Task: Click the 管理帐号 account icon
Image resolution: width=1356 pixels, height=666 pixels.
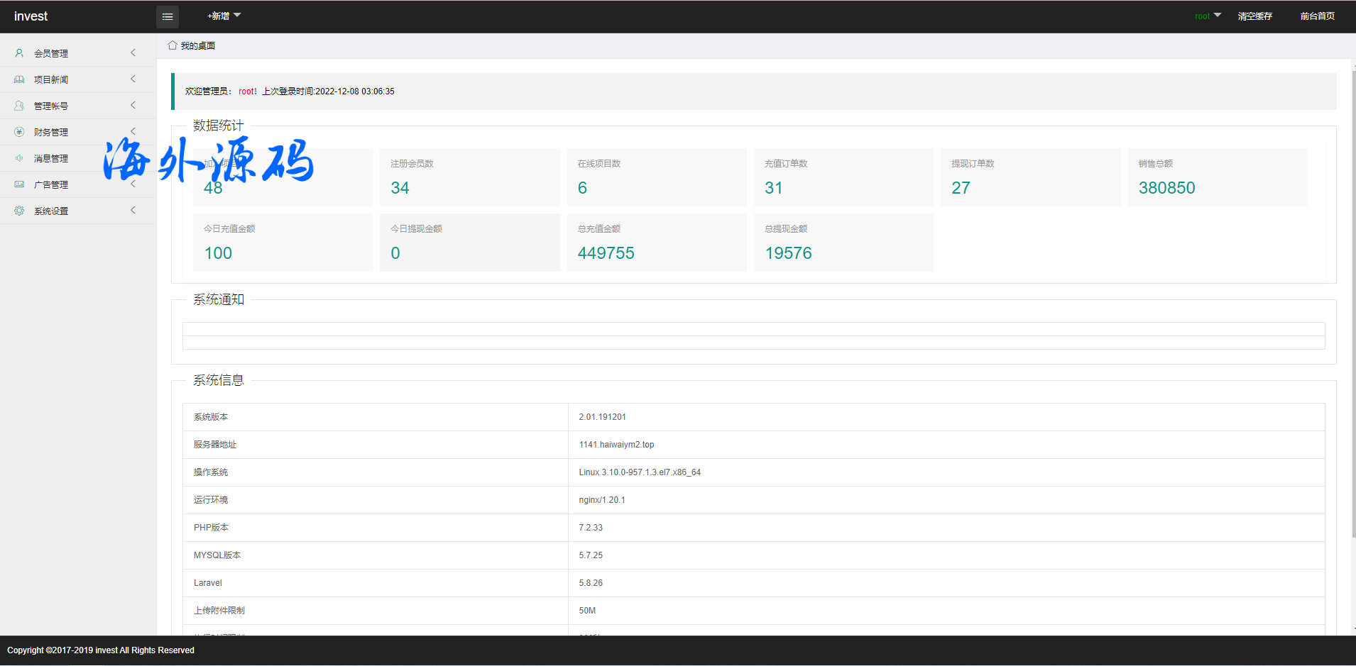Action: (x=19, y=106)
